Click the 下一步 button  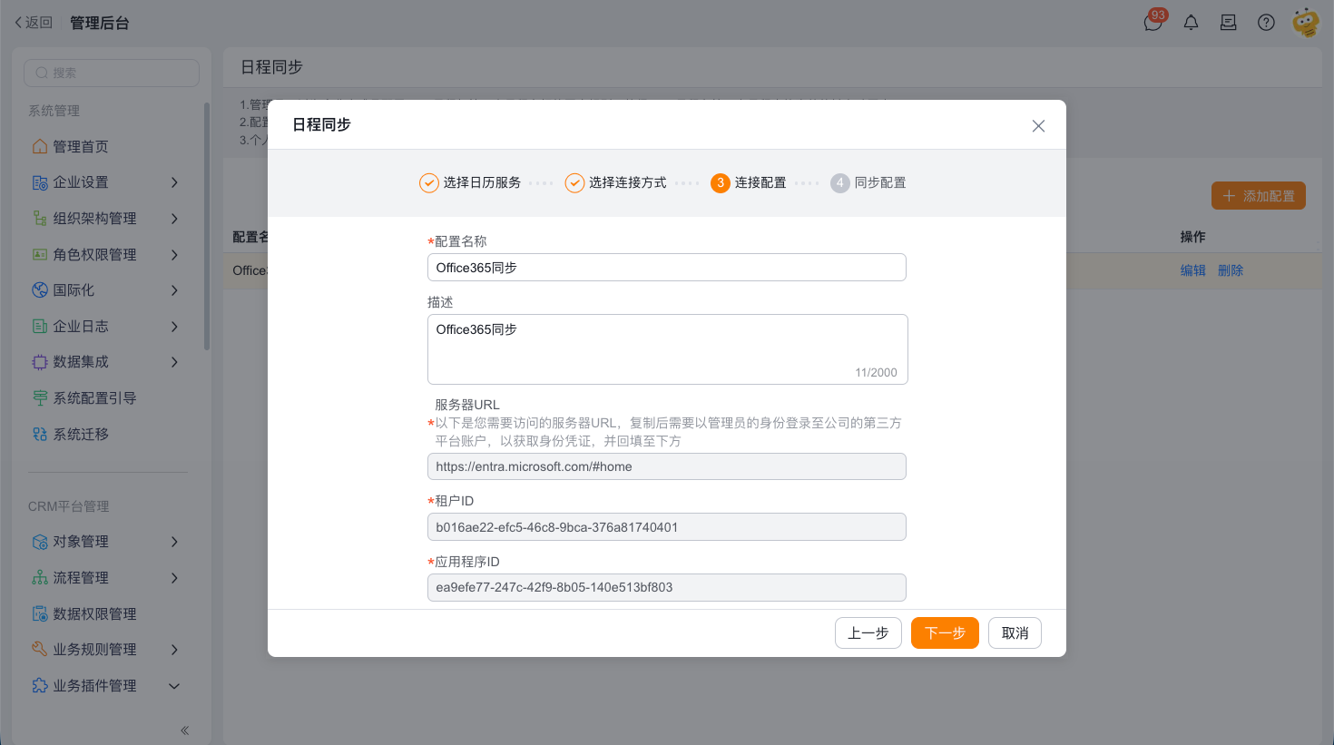tap(945, 632)
